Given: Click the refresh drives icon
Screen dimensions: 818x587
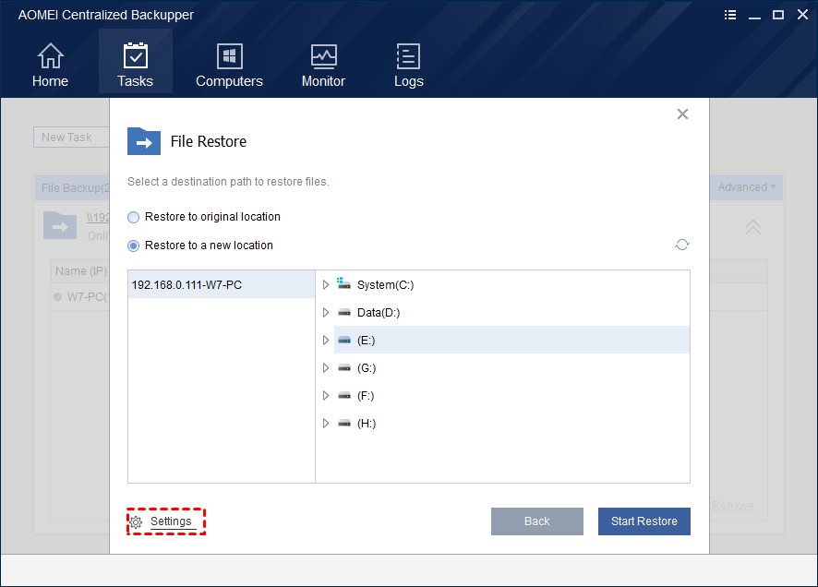Looking at the screenshot, I should [682, 245].
